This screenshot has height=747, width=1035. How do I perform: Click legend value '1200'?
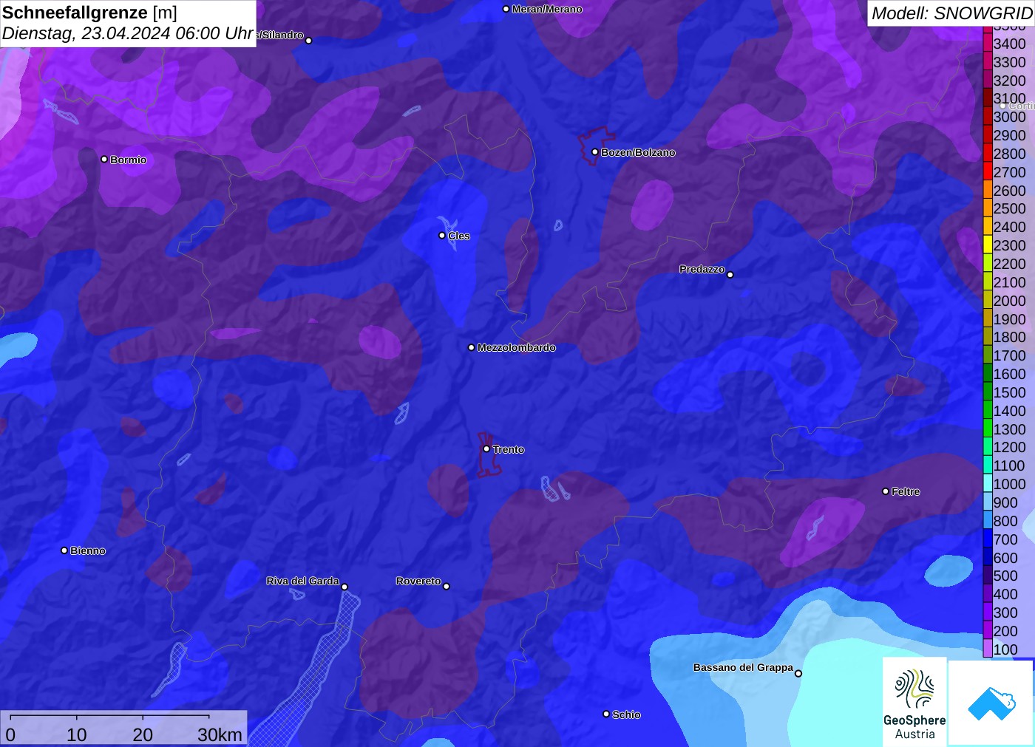(x=1009, y=447)
